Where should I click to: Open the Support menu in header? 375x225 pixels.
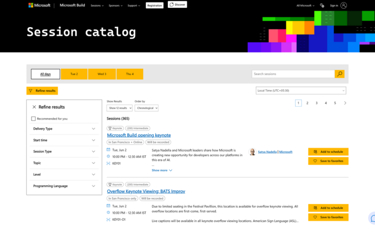click(x=134, y=6)
